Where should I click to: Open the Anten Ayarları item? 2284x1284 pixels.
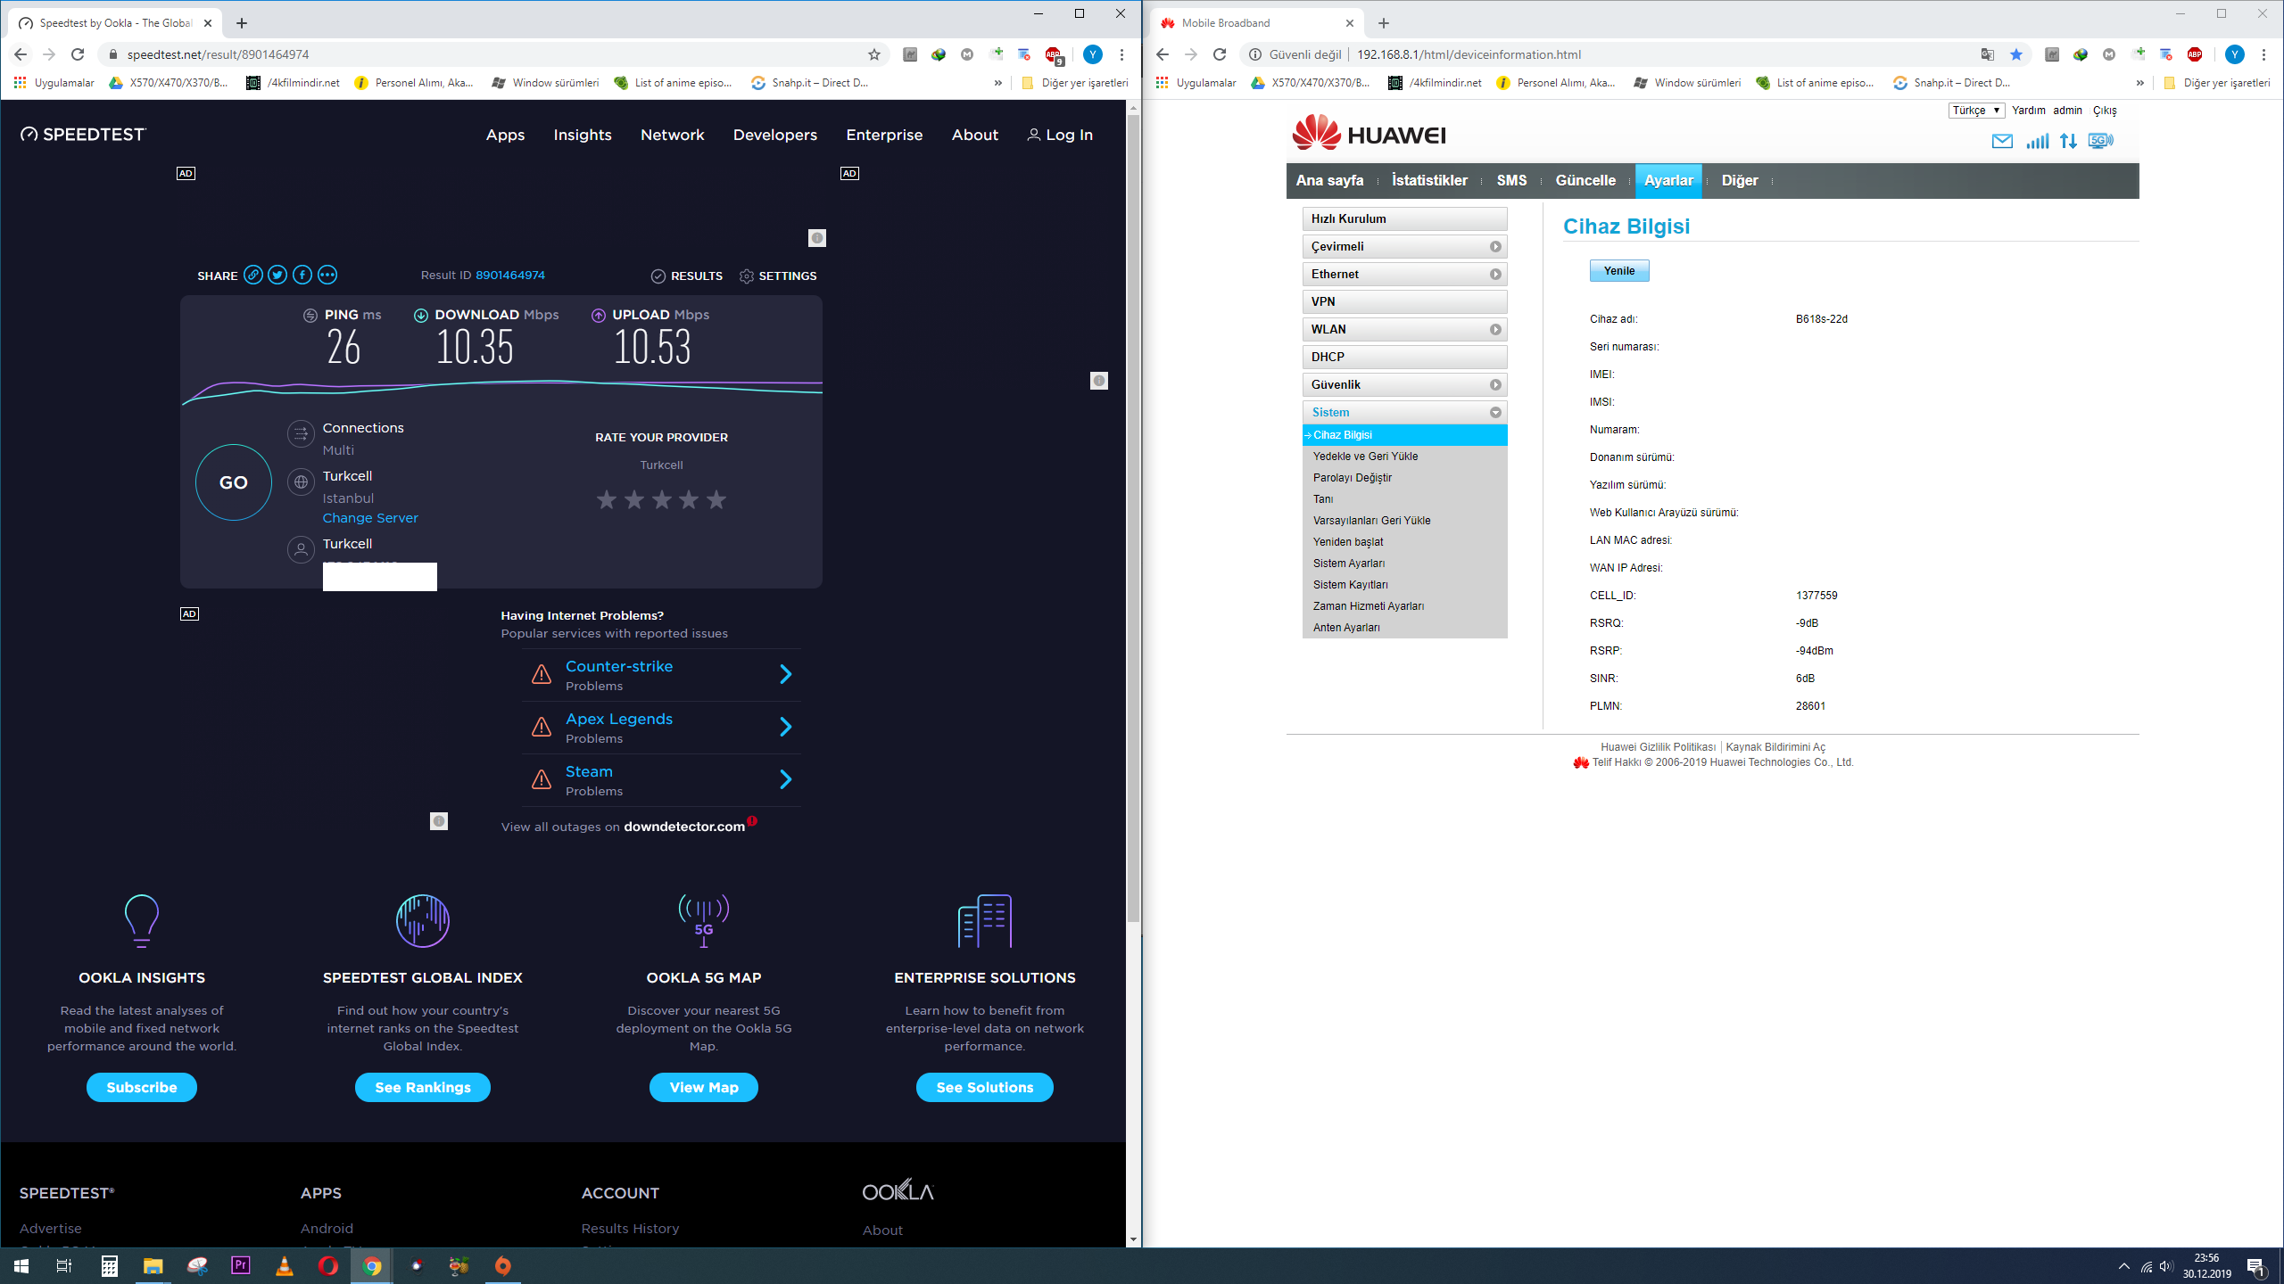[1346, 628]
